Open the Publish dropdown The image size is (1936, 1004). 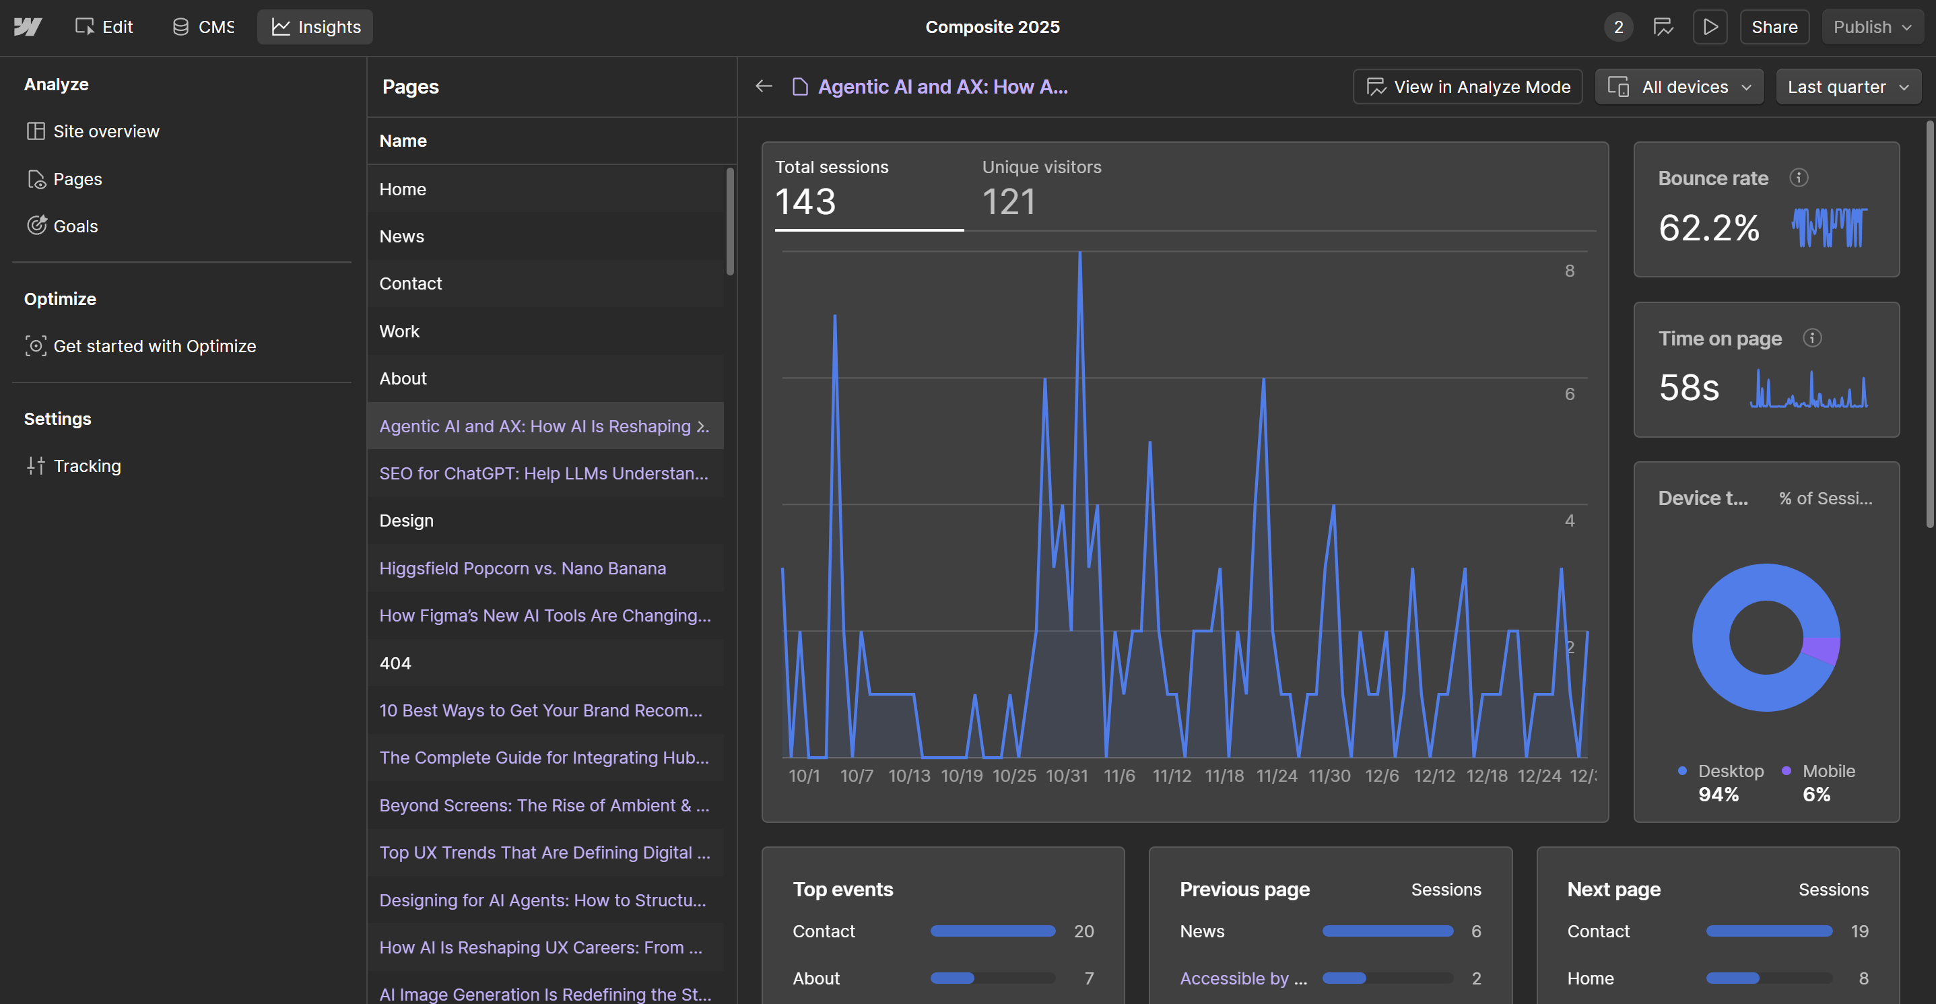(x=1871, y=26)
